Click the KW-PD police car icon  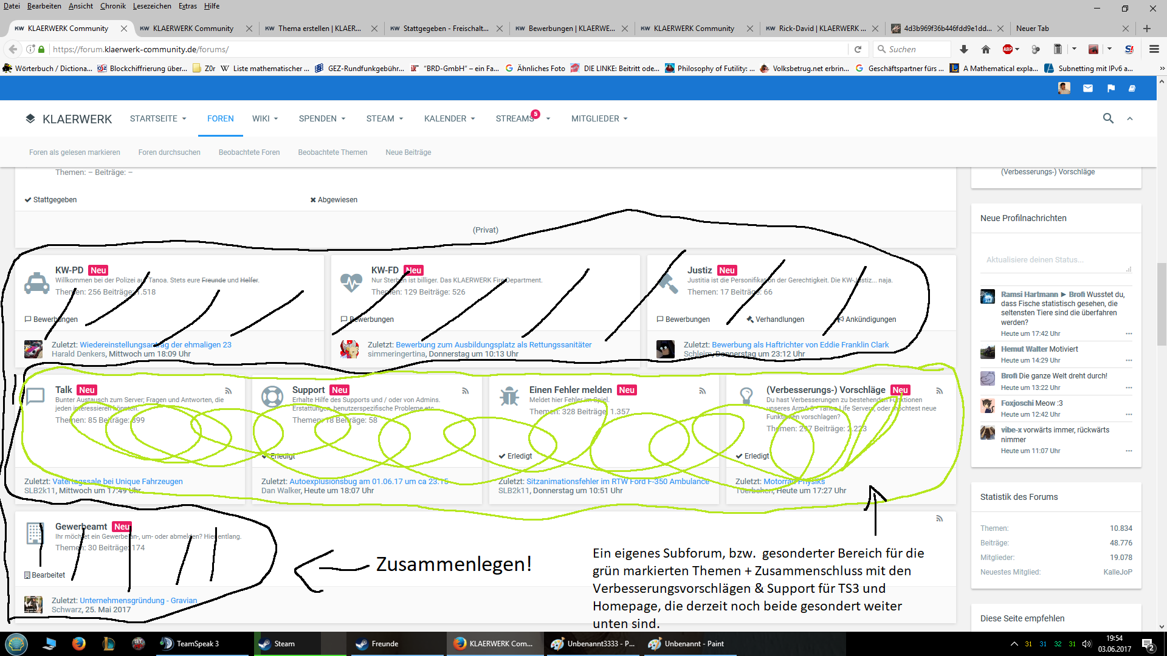click(37, 283)
